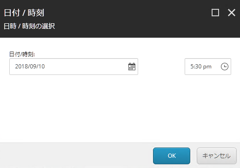Screen dimensions: 240x168
Task: Focus the date field showing 2018/09/10
Action: 73,67
